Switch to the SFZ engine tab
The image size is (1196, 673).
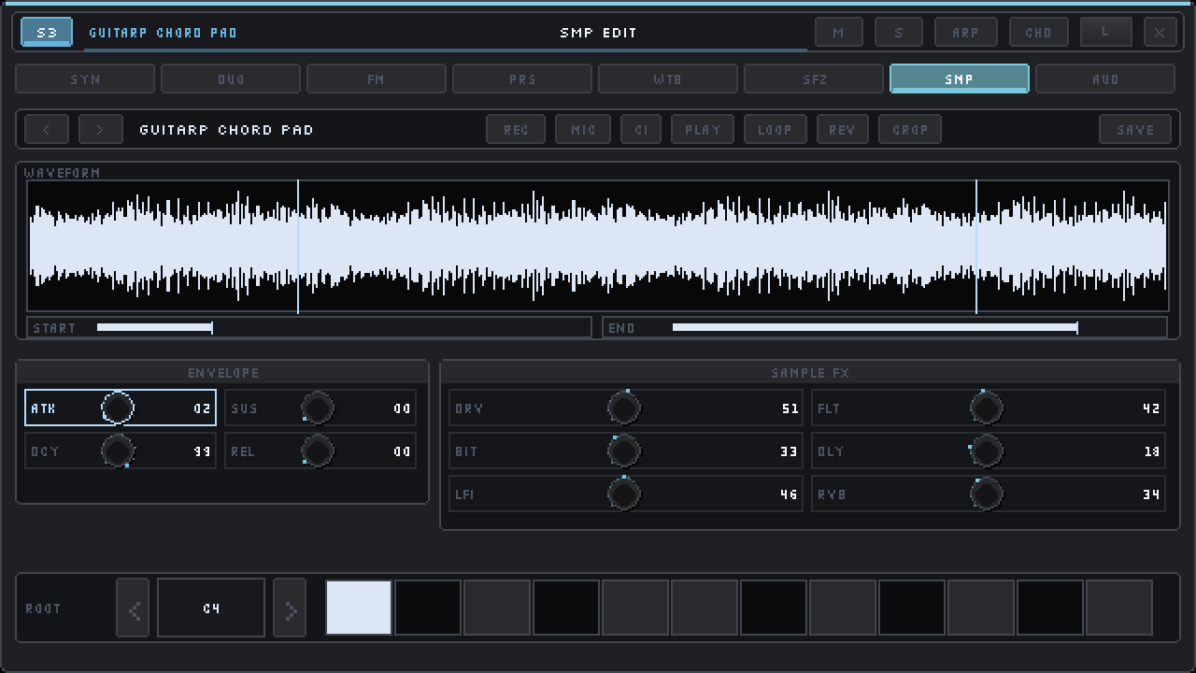(814, 79)
